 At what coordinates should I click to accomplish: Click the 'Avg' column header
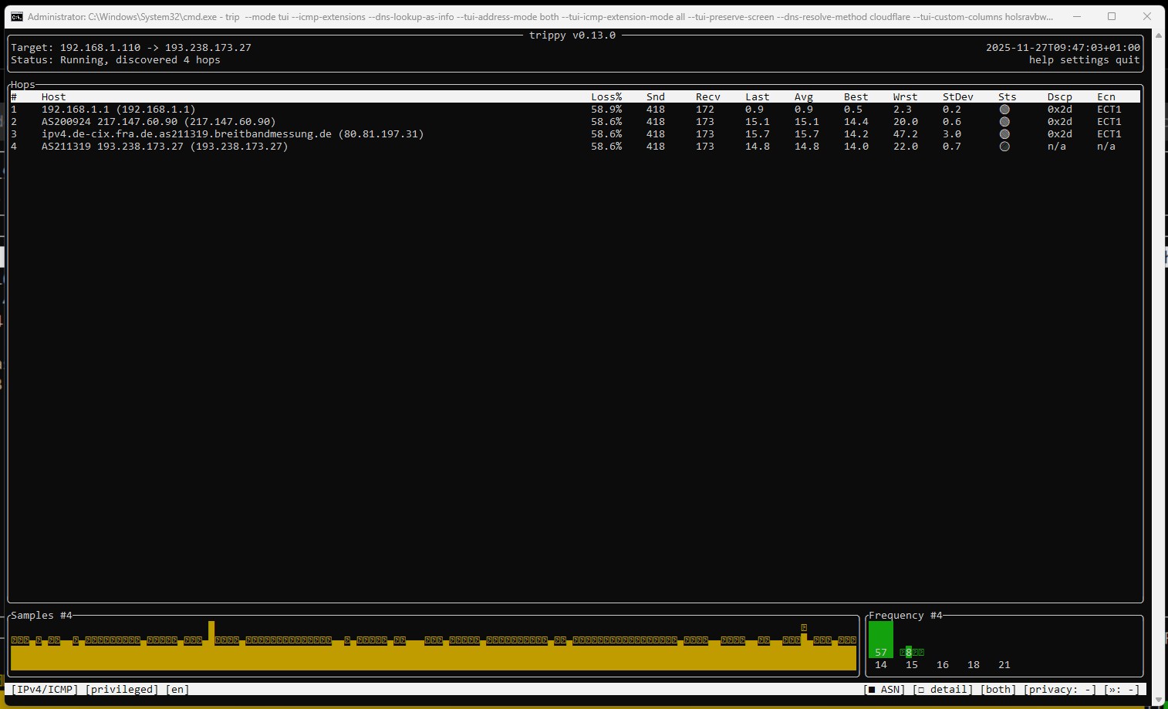tap(804, 97)
